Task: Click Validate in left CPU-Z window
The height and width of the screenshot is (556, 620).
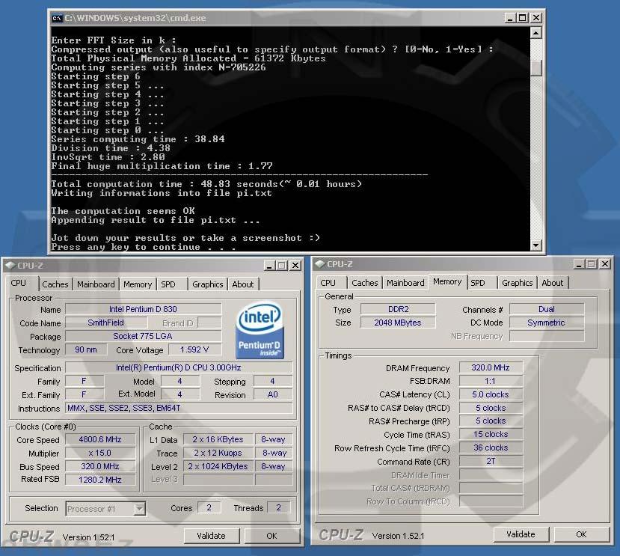Action: tap(212, 536)
